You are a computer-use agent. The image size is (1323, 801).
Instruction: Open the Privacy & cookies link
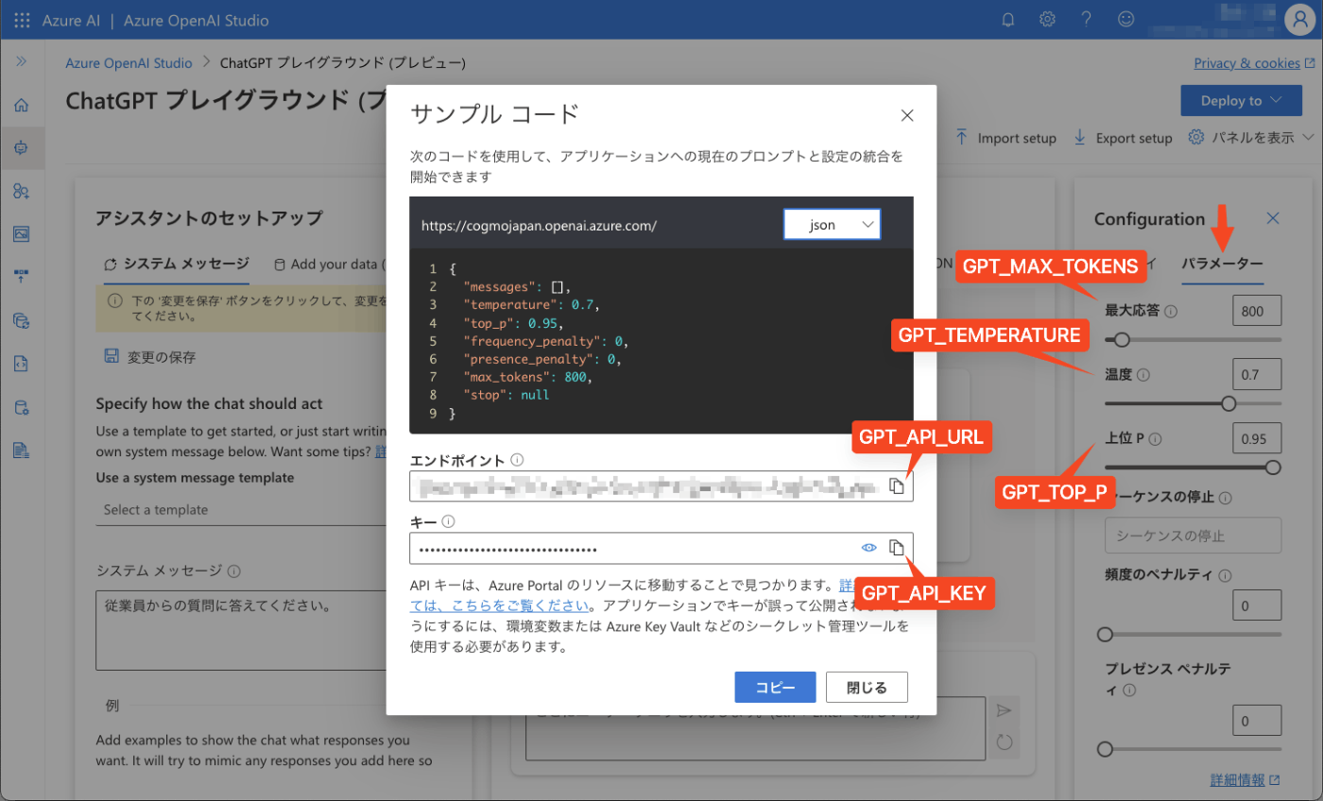(1254, 63)
